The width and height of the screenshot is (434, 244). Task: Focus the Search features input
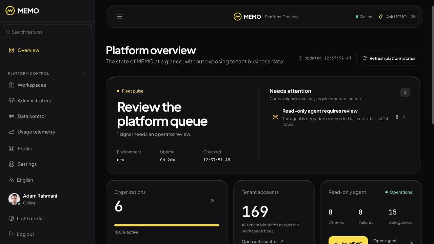pos(47,32)
